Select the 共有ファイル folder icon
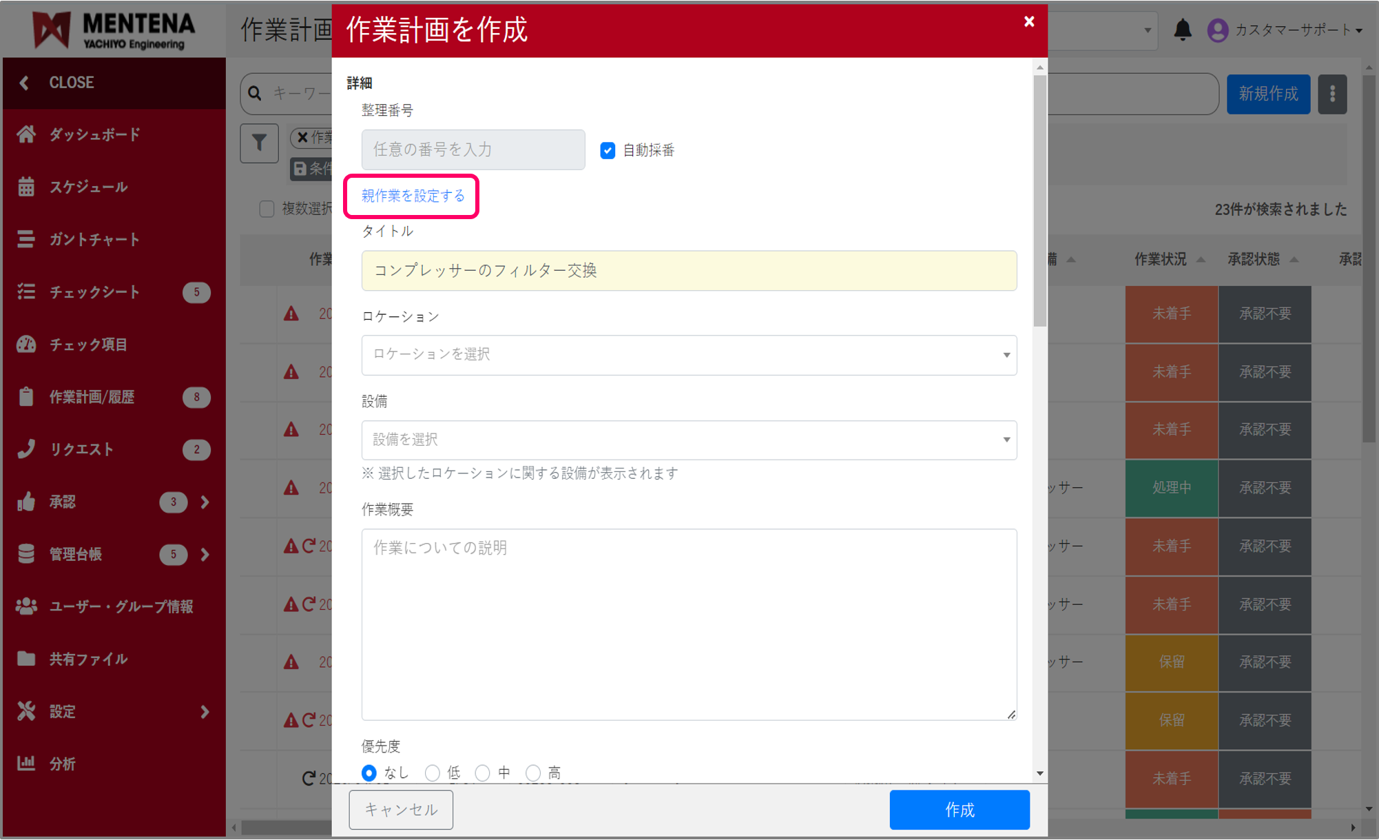 [26, 659]
